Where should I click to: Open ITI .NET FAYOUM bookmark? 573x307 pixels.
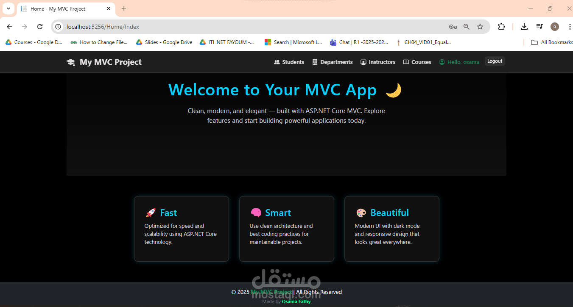(227, 42)
